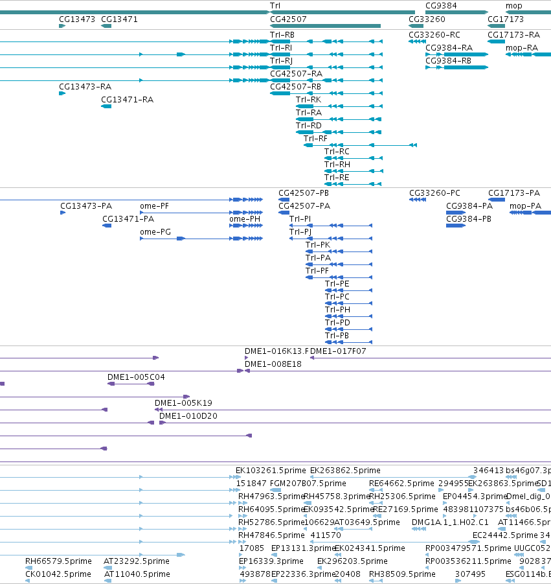Select the RH38509.5prime EST label
551x584 pixels.
tap(402, 574)
